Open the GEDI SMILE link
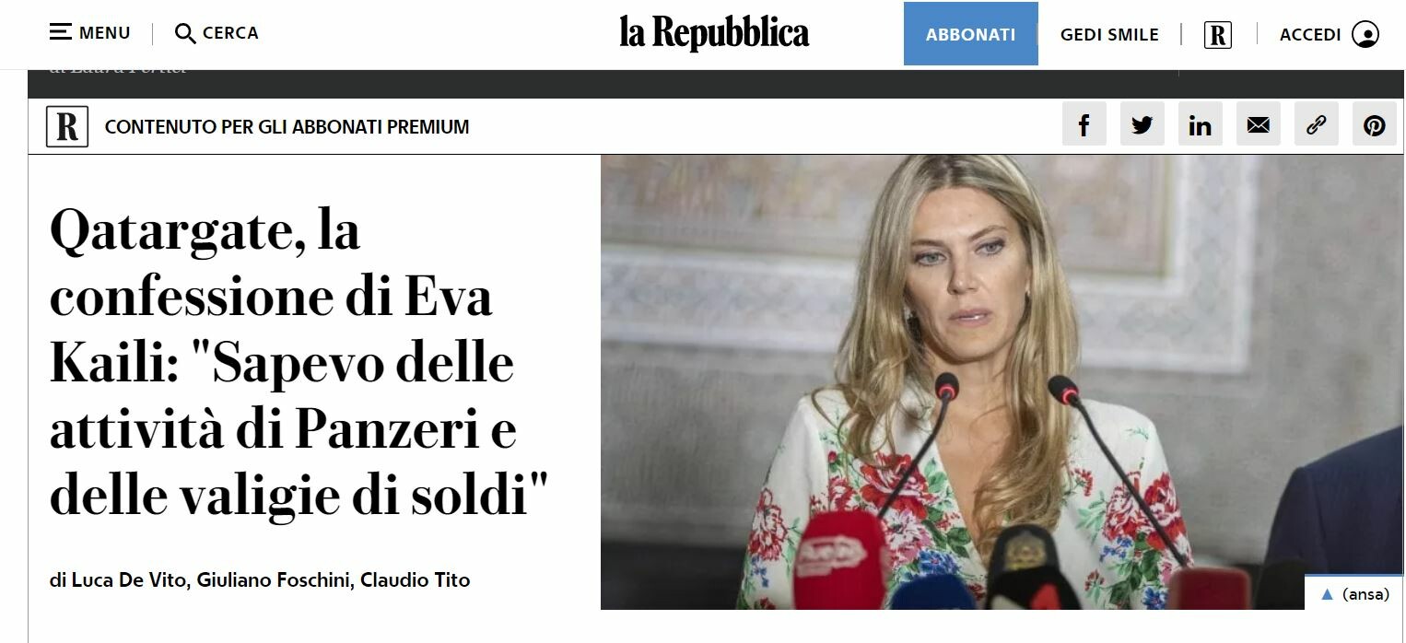Image resolution: width=1406 pixels, height=643 pixels. [x=1109, y=35]
